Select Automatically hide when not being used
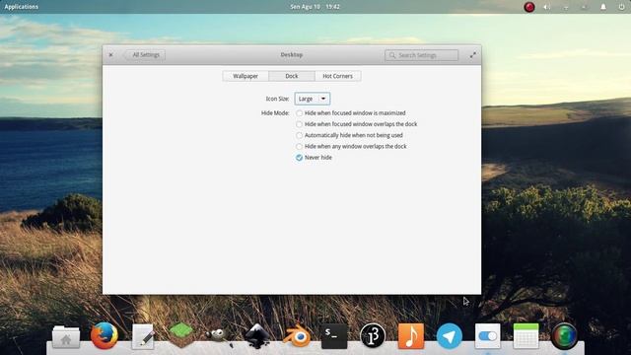 coord(349,135)
